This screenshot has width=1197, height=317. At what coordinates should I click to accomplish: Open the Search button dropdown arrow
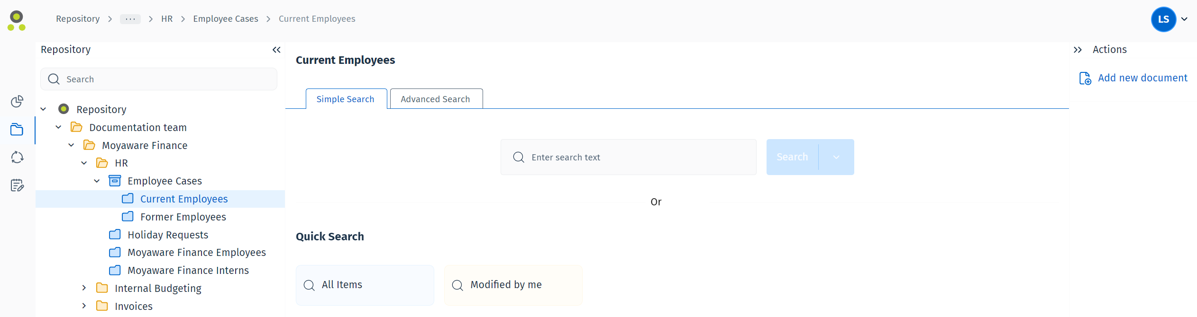point(836,157)
